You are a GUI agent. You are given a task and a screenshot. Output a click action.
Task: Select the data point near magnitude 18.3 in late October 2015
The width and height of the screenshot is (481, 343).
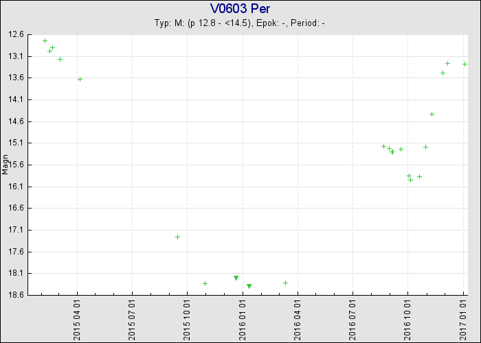(205, 283)
